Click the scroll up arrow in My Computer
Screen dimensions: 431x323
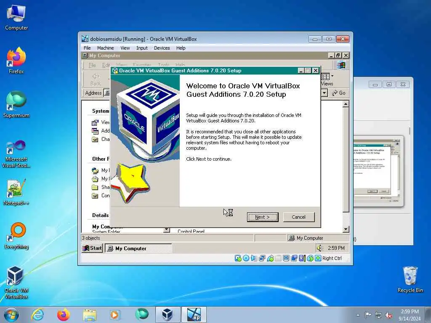tap(346, 104)
